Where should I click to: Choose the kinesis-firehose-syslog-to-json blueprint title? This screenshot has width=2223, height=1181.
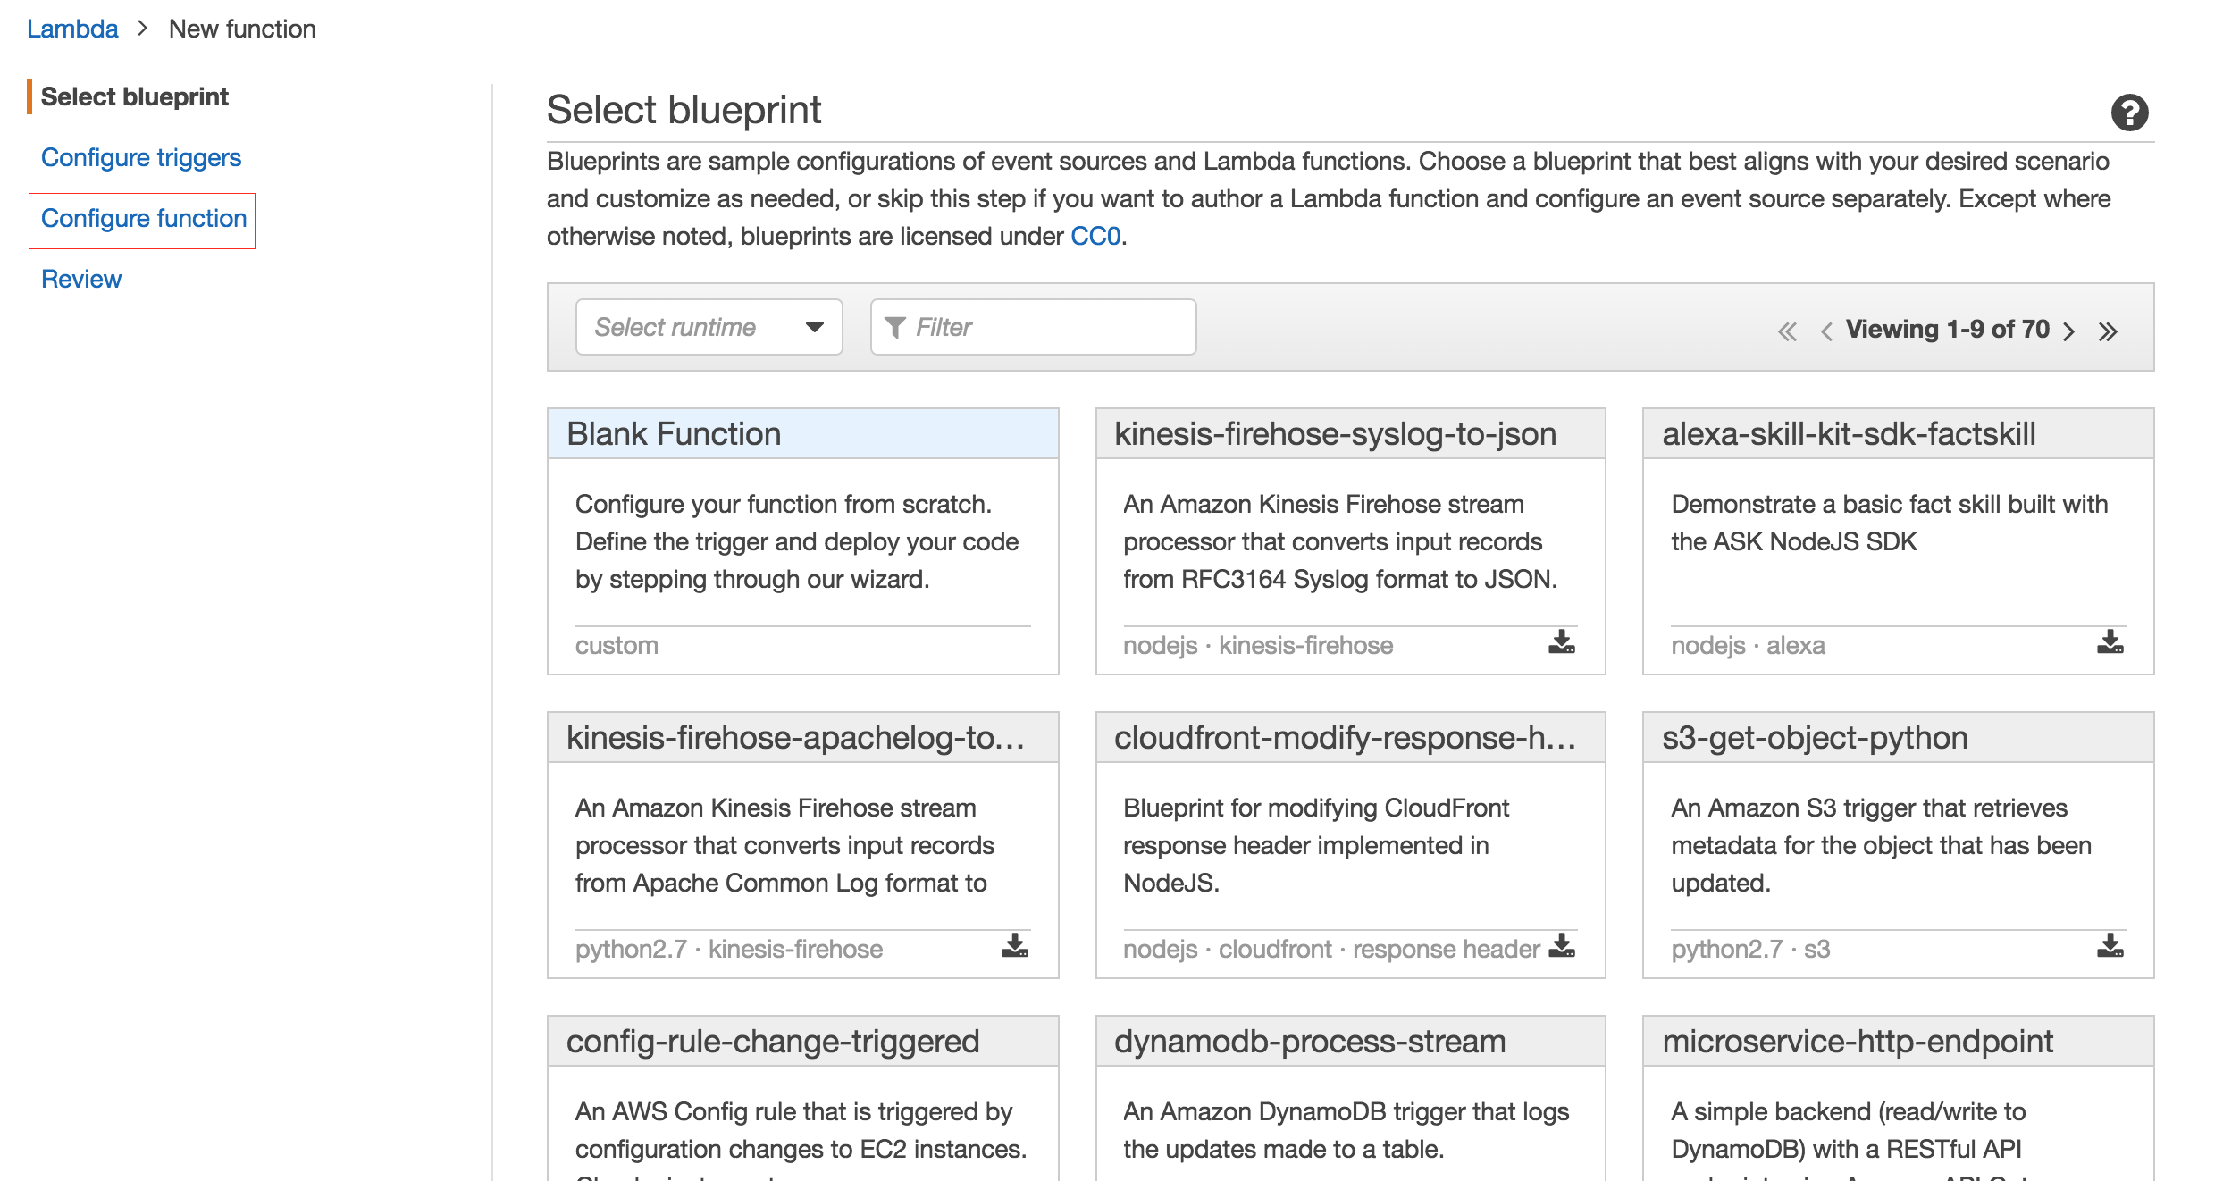(x=1335, y=434)
